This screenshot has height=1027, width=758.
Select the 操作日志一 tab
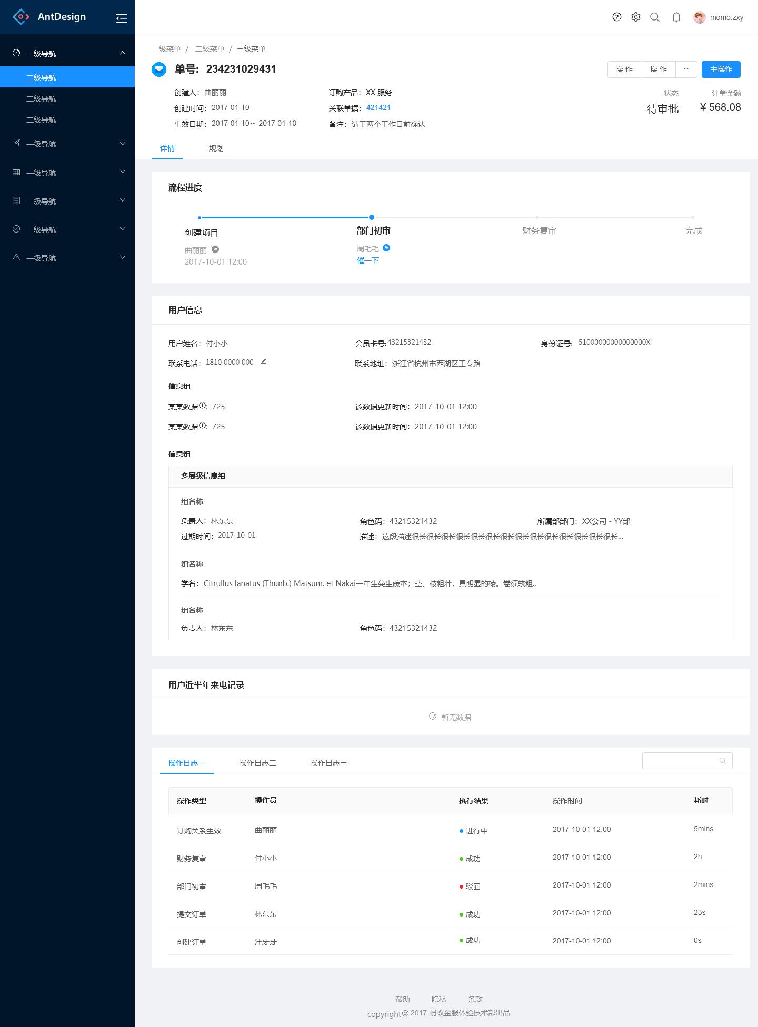tap(187, 763)
